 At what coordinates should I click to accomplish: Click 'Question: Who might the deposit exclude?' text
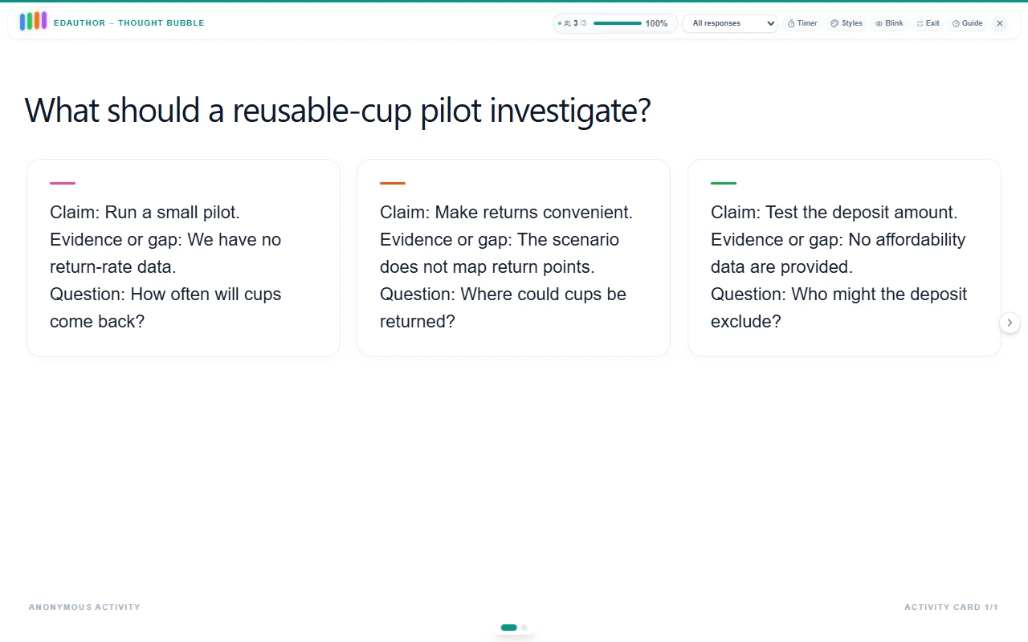pos(838,307)
